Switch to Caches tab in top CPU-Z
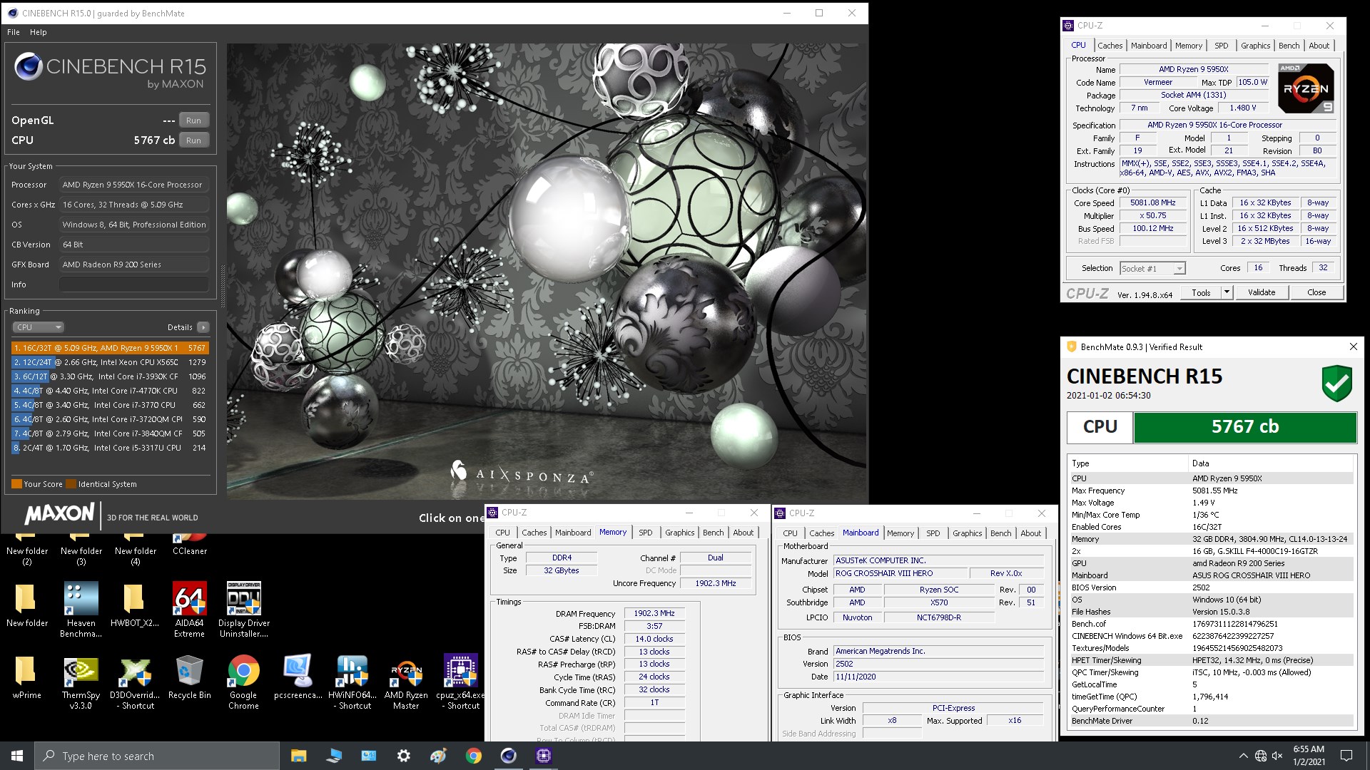 pyautogui.click(x=1110, y=46)
